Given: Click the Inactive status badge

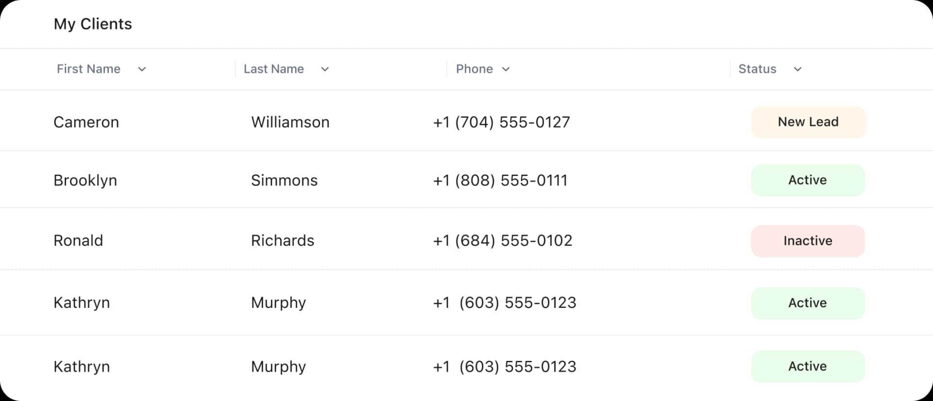Looking at the screenshot, I should (808, 241).
